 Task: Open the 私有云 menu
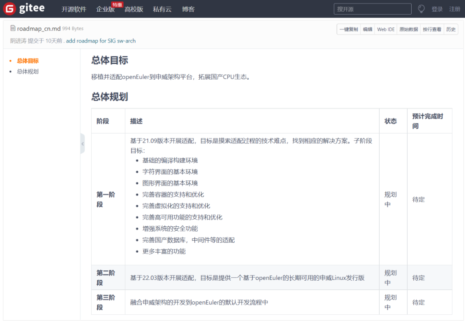[x=162, y=9]
